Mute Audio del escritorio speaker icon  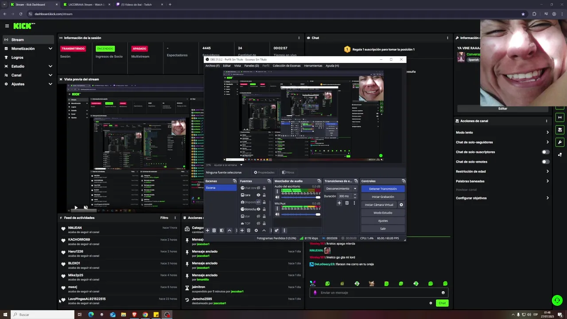277,197
